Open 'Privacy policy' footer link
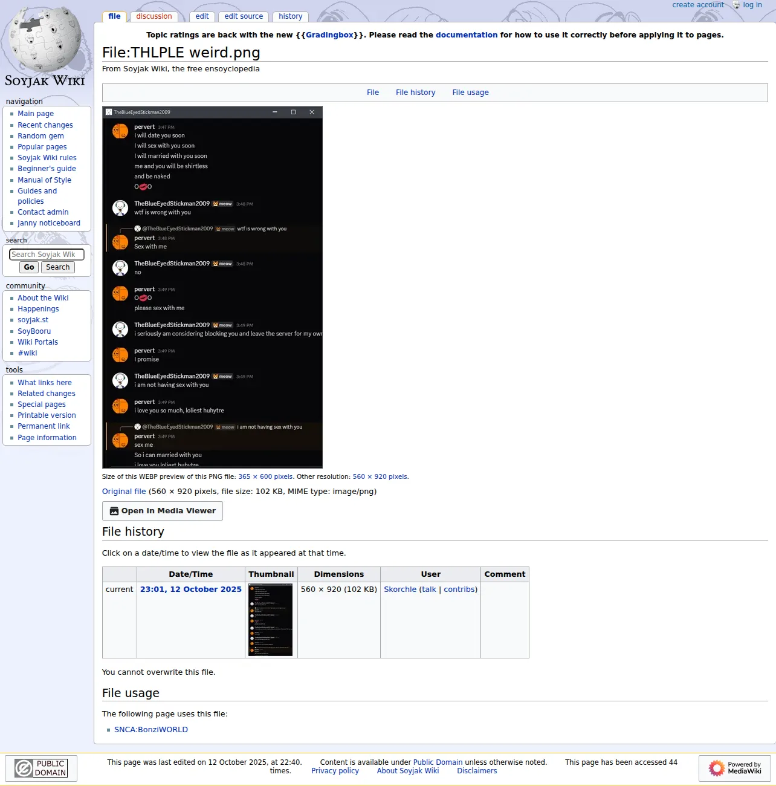Viewport: 776px width, 786px height. click(335, 771)
